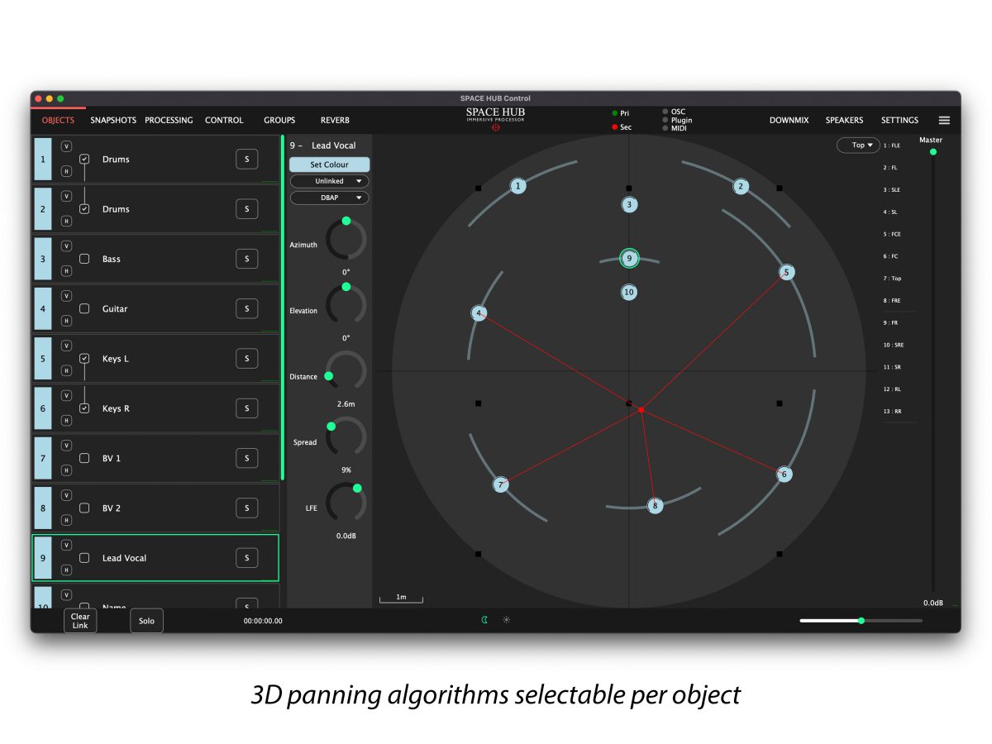Toggle the Lead Vocal checkbox
The height and width of the screenshot is (744, 992).
point(84,558)
